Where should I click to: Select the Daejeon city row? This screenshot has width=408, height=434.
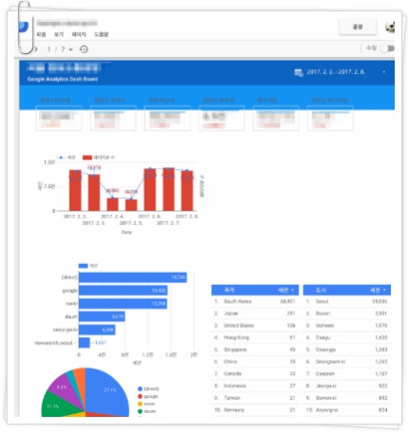click(x=347, y=373)
